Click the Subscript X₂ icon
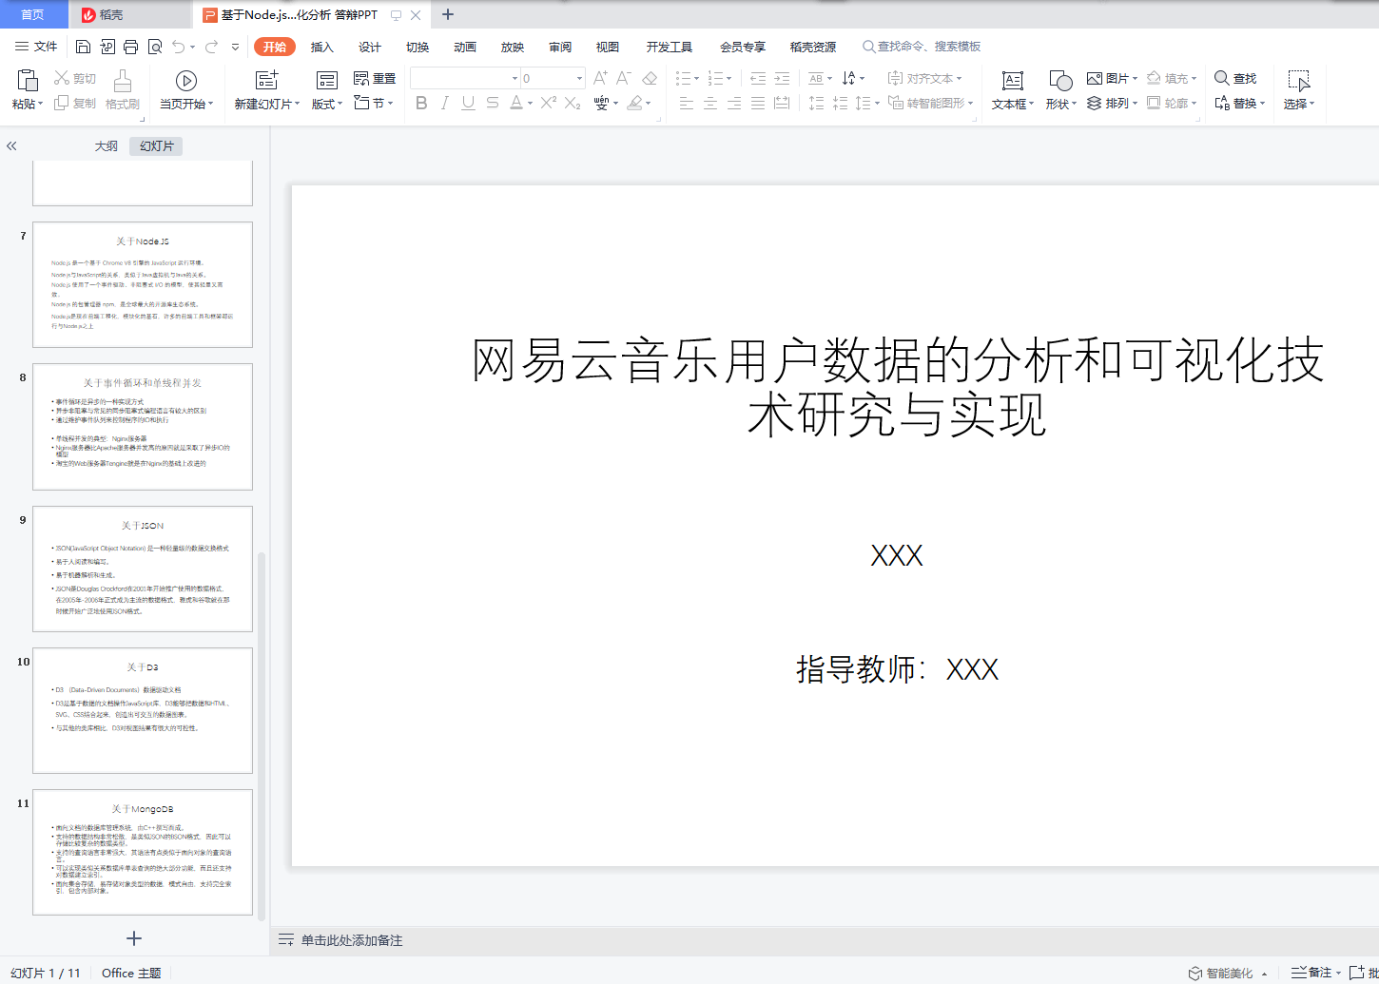This screenshot has width=1379, height=984. click(x=573, y=103)
